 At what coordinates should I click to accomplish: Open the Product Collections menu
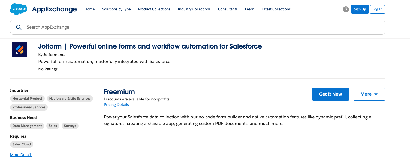154,9
